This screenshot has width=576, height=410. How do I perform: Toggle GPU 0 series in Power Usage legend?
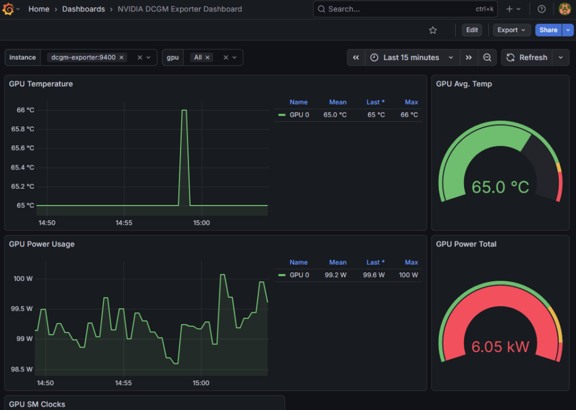click(299, 275)
